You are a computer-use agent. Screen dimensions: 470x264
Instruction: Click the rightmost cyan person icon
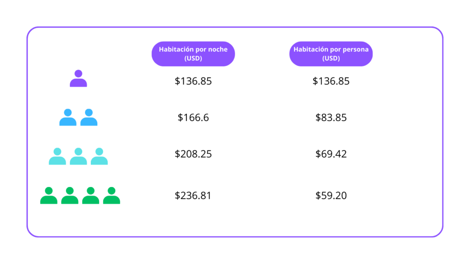pyautogui.click(x=99, y=157)
